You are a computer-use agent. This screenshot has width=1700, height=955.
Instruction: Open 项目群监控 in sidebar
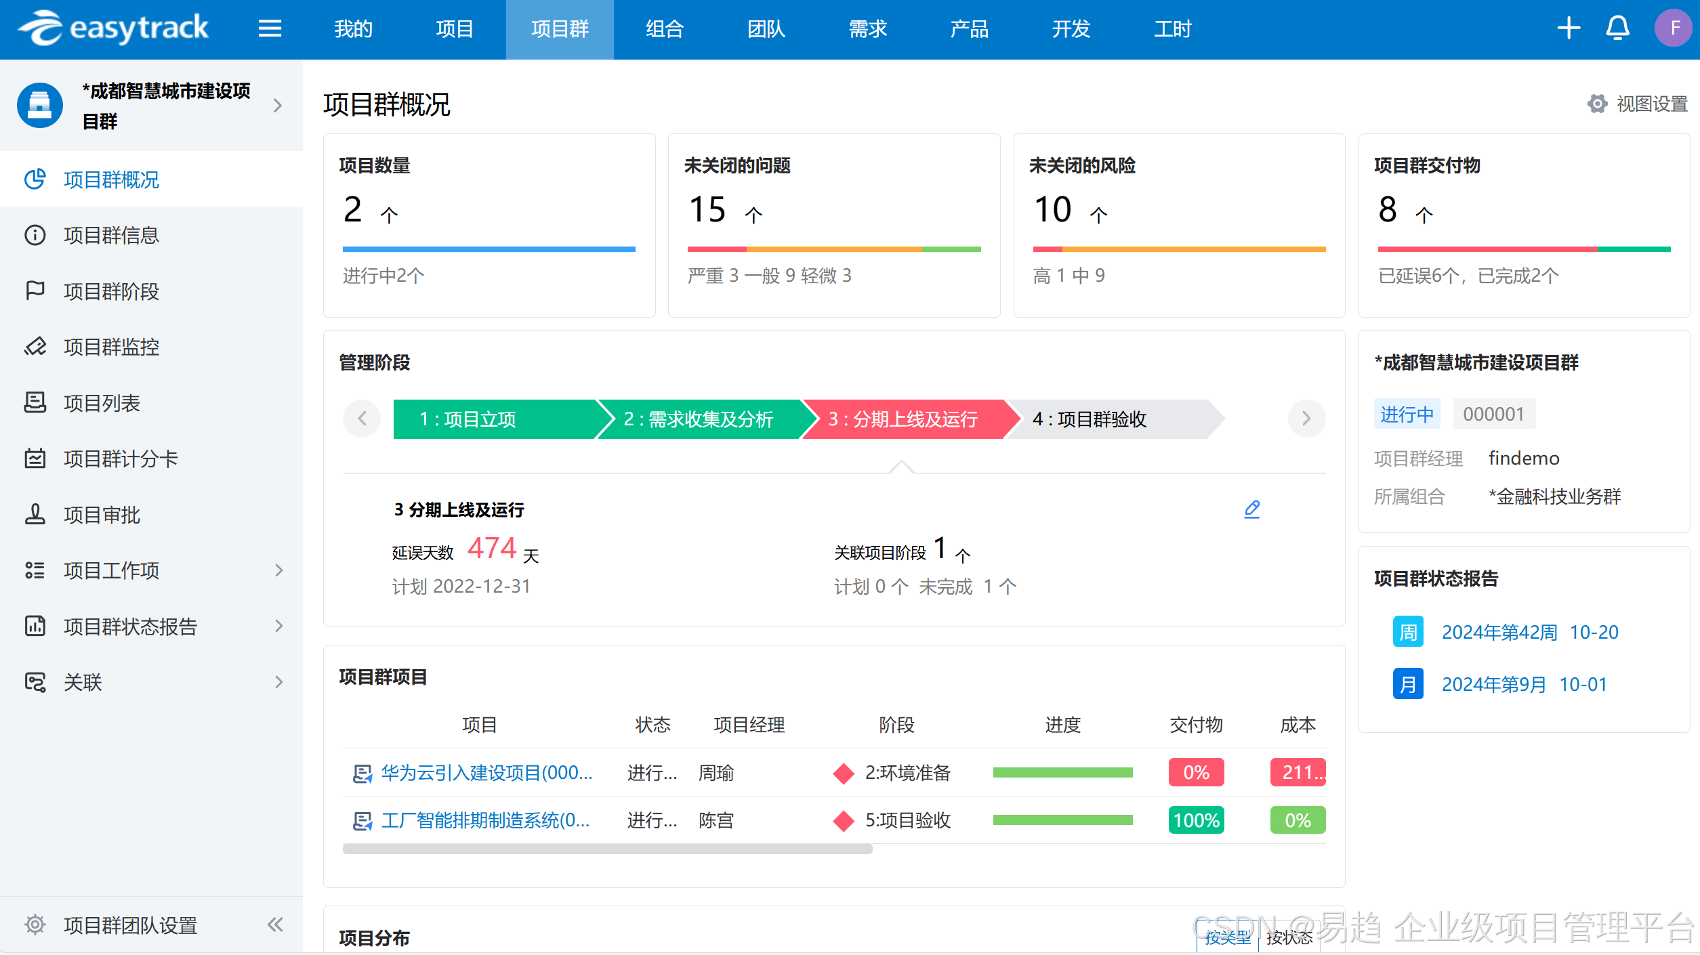coord(111,347)
